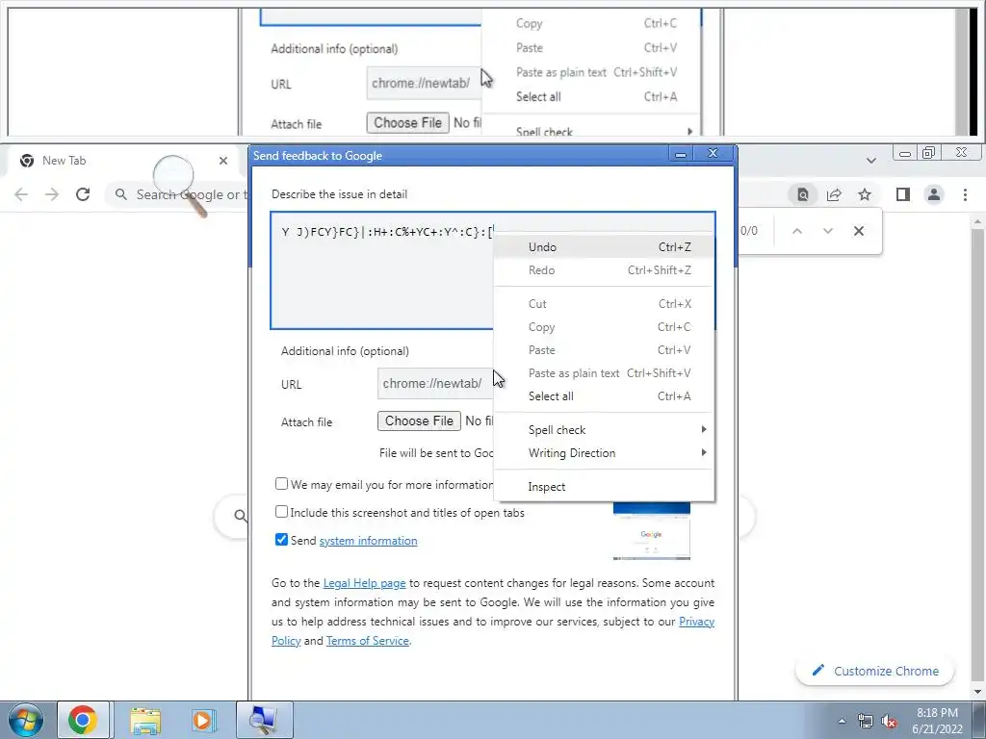
Task: Open Windows Explorer taskbar icon
Action: click(x=145, y=720)
